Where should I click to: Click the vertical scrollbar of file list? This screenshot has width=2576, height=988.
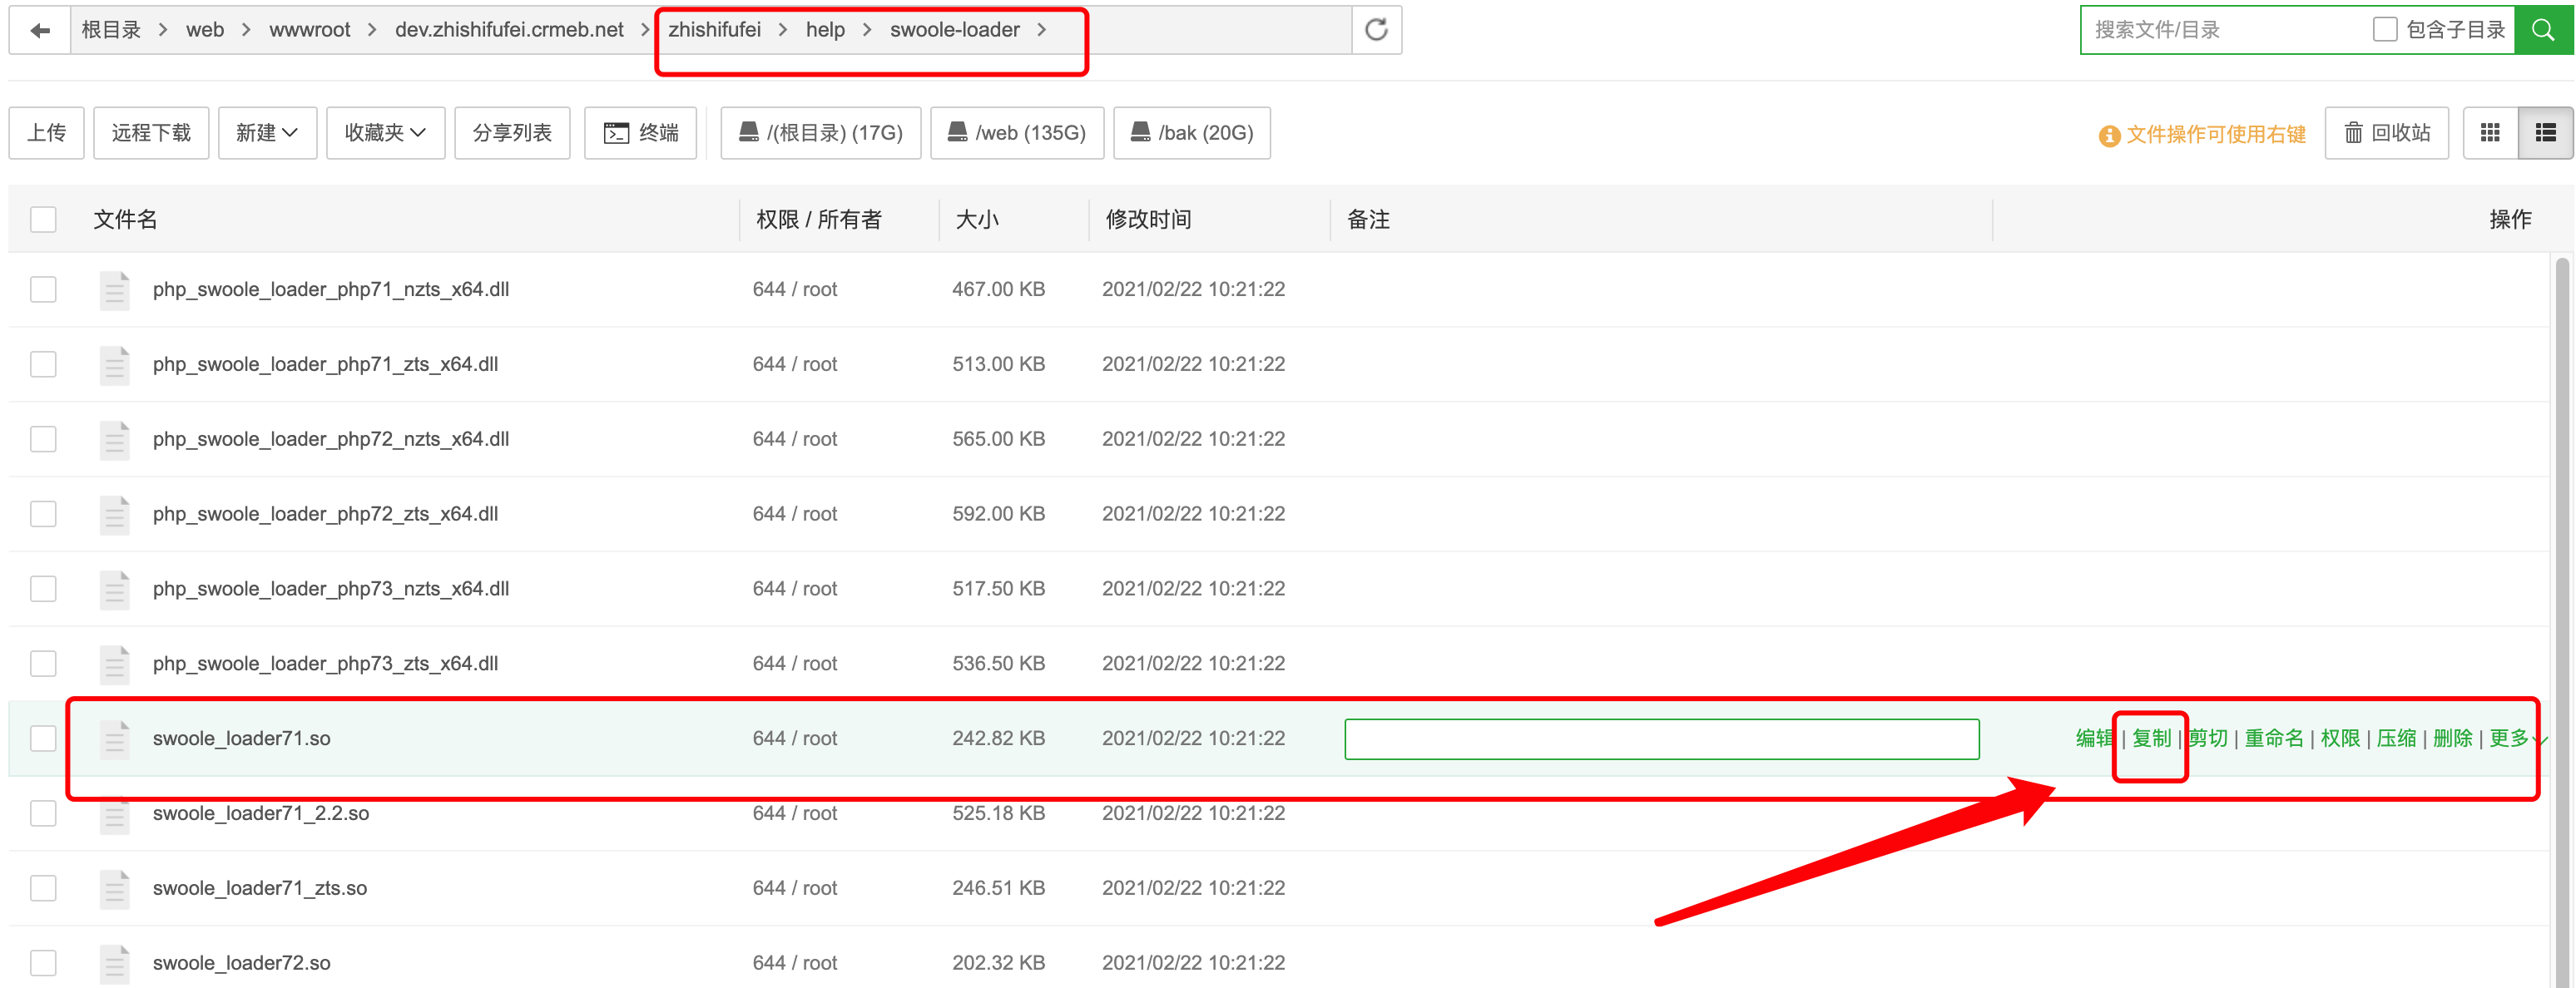2561,620
